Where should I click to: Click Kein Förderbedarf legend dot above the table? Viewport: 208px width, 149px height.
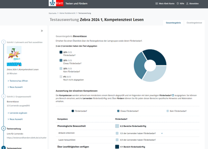[x=167, y=111]
